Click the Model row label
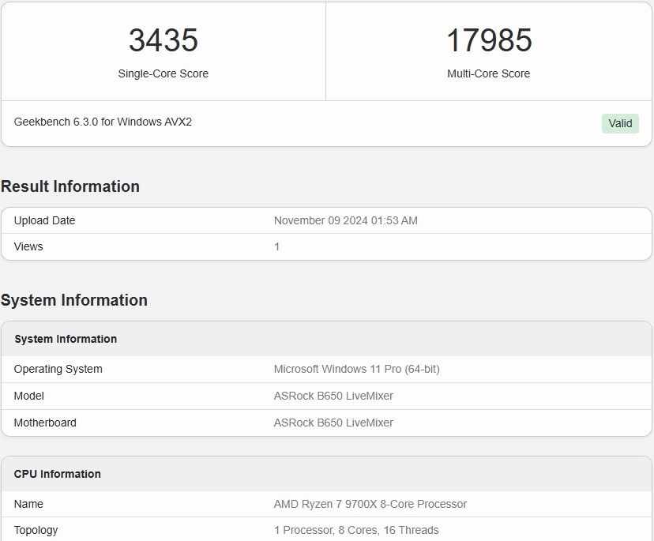 pos(28,396)
